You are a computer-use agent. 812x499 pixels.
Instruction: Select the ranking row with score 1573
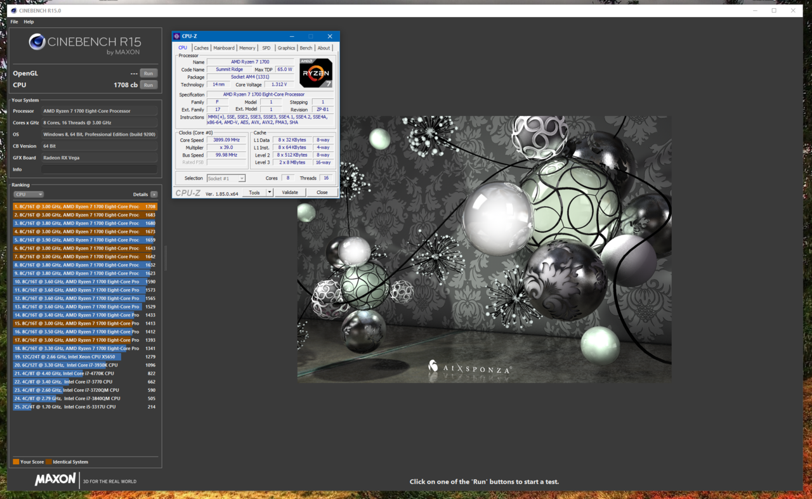point(85,290)
